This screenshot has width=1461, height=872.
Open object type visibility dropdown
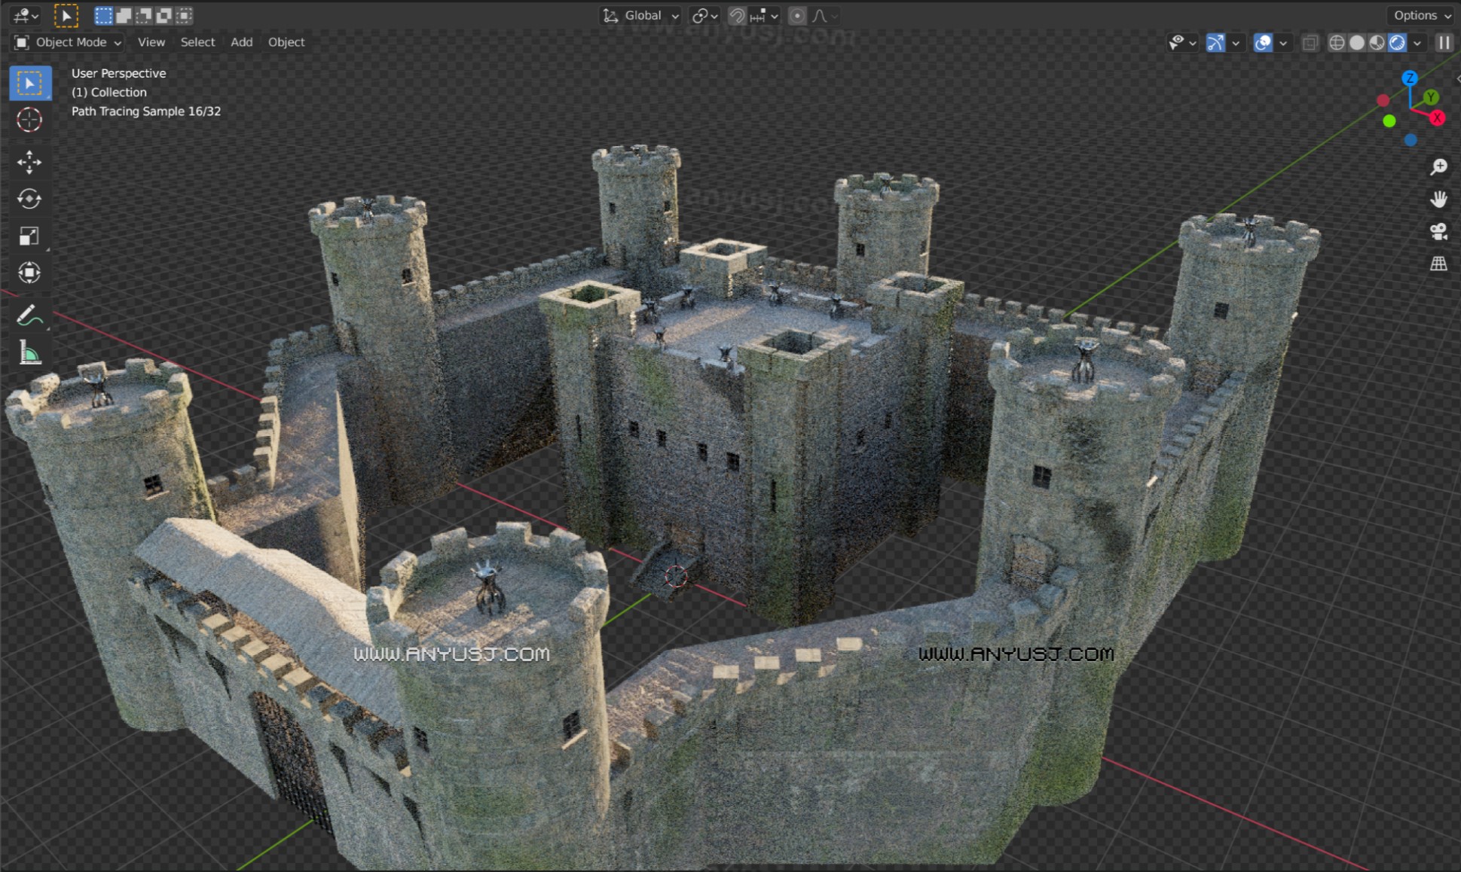pos(1181,43)
